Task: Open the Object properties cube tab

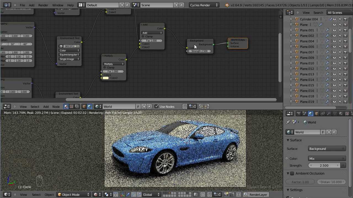Action: pos(317,114)
